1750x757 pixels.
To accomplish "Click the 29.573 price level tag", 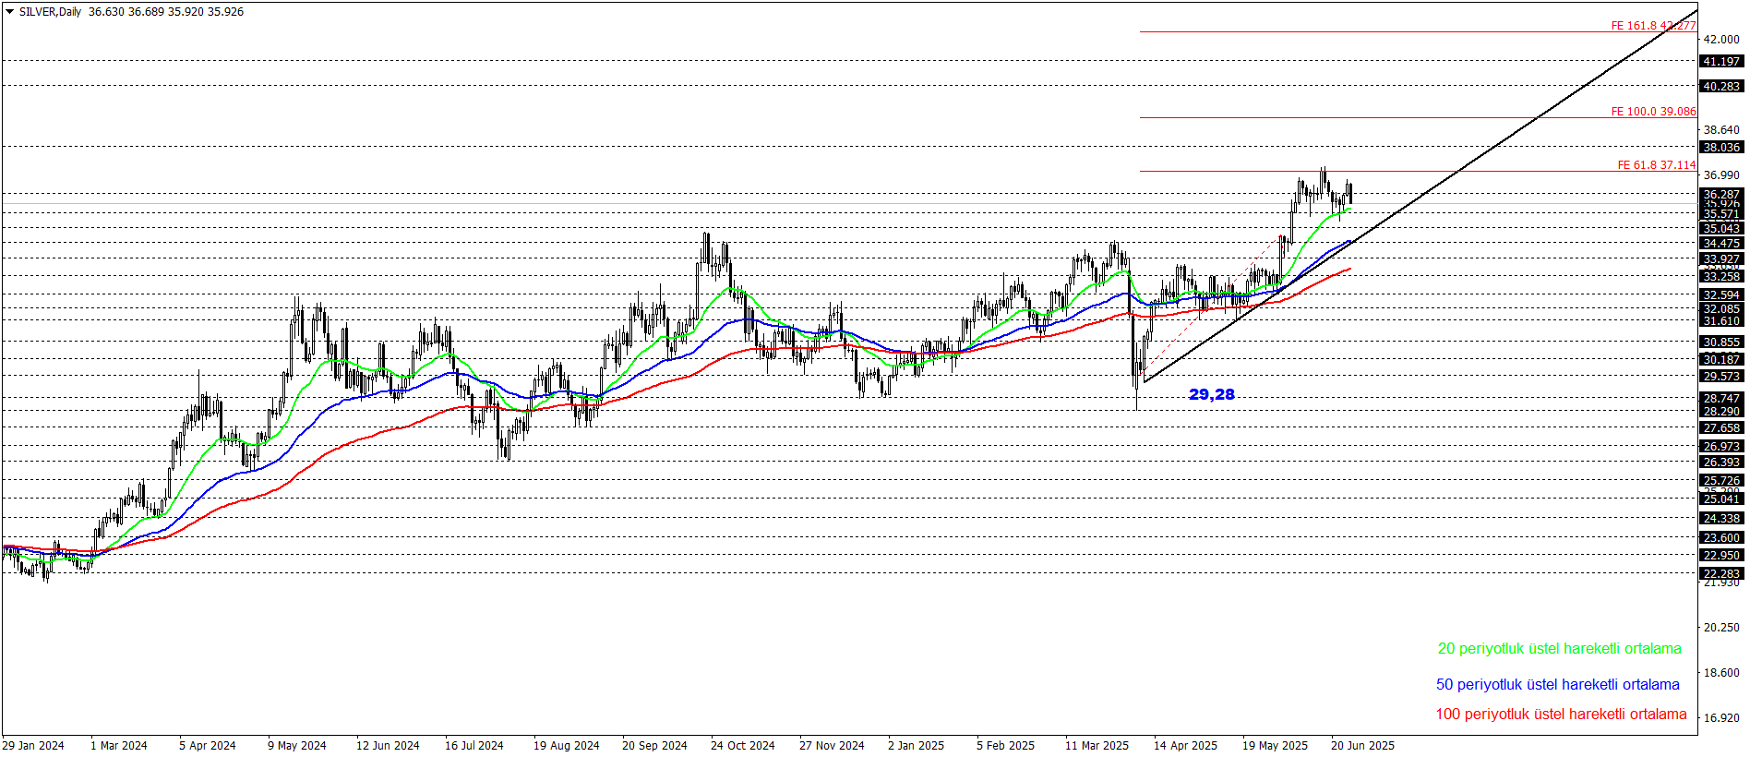I will pos(1721,377).
